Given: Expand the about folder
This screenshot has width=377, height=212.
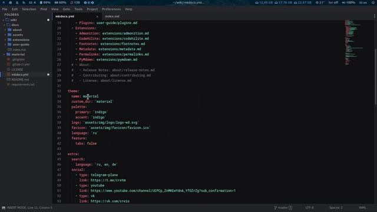Looking at the screenshot, I should pos(5,30).
